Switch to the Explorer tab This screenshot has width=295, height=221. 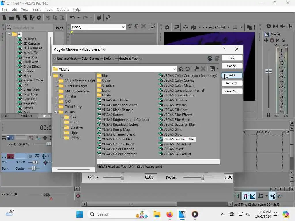tap(26, 116)
